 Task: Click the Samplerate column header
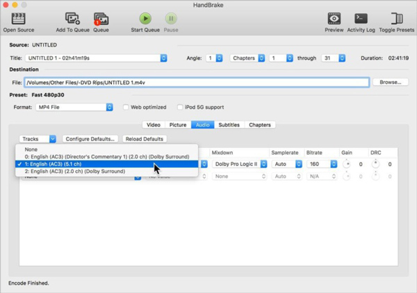tap(284, 153)
